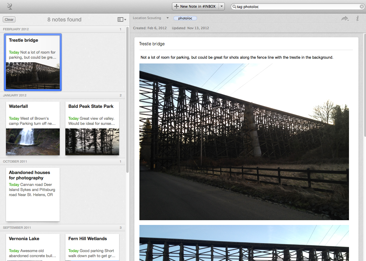The height and width of the screenshot is (261, 366).
Task: Click the search magnifier icon
Action: pyautogui.click(x=234, y=7)
